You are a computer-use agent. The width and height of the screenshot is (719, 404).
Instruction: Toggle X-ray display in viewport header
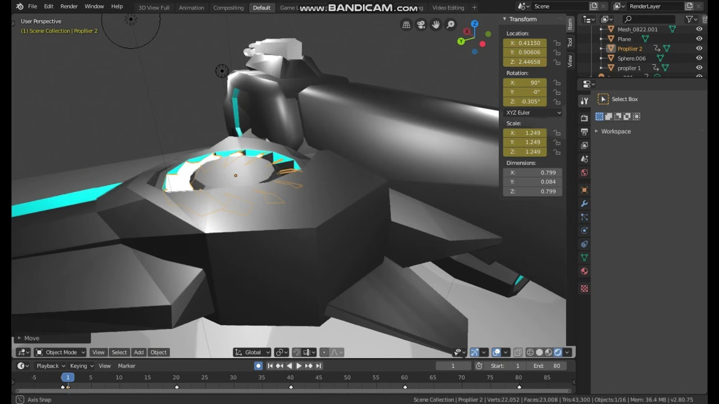coord(518,352)
